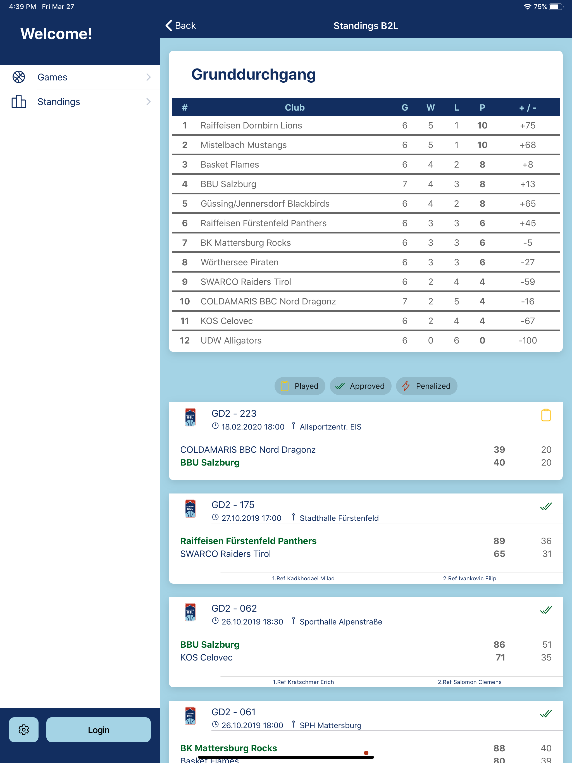This screenshot has height=763, width=572.
Task: Open the Standings menu item
Action: [80, 101]
